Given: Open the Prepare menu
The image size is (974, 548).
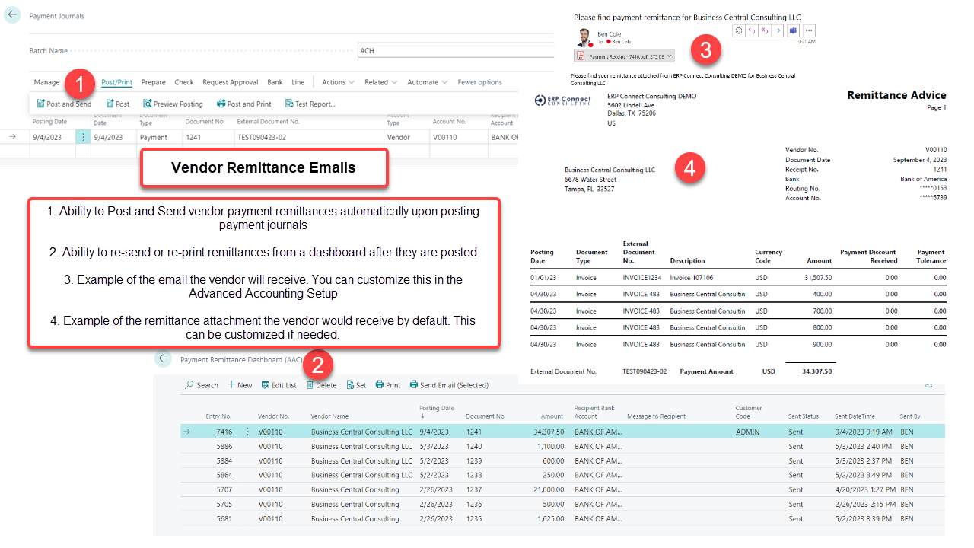Looking at the screenshot, I should pos(153,82).
